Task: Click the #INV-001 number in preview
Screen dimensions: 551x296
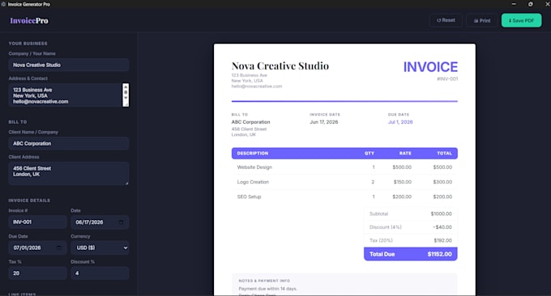Action: click(447, 79)
